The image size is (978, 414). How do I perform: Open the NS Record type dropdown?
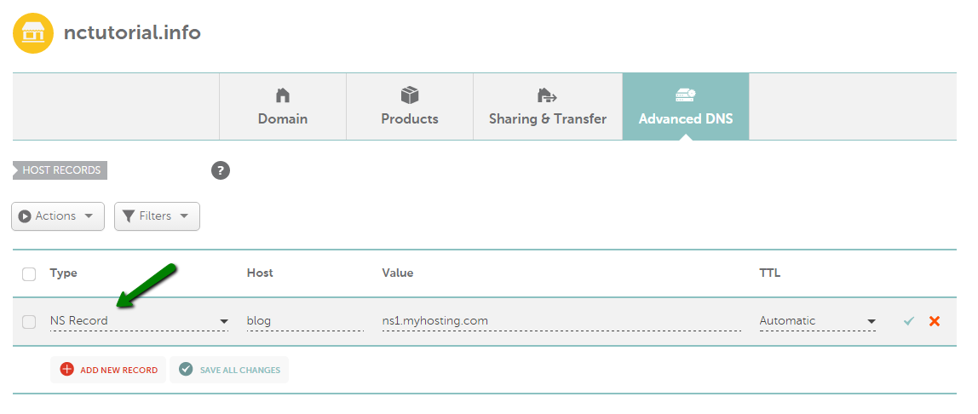(139, 321)
